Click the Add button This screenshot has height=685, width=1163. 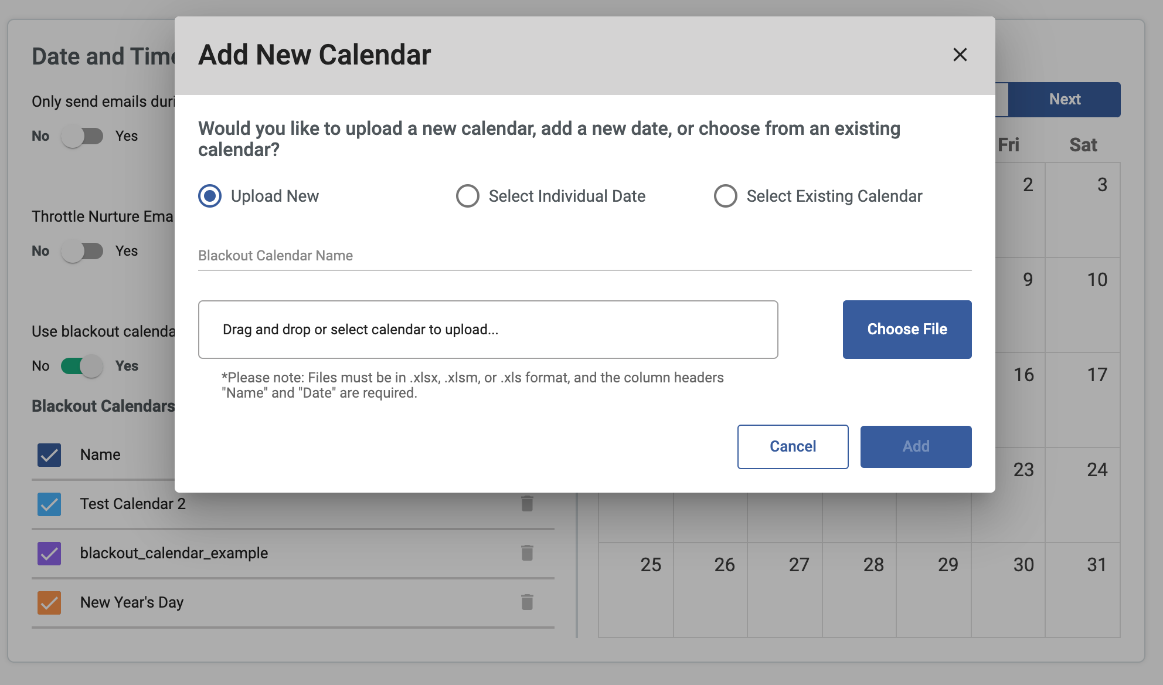(x=915, y=446)
